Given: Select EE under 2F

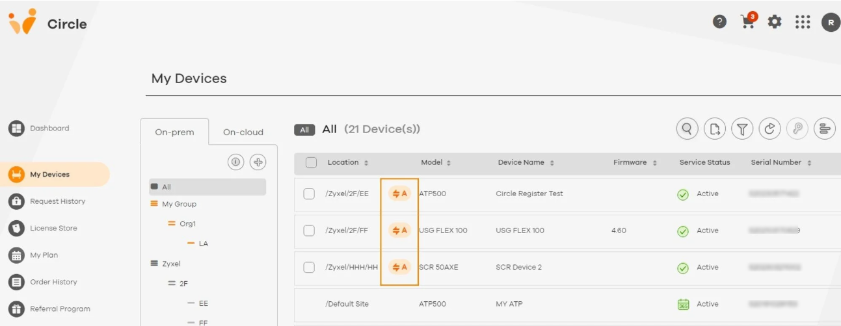Looking at the screenshot, I should 204,303.
